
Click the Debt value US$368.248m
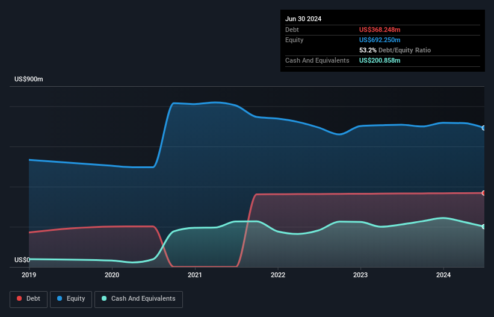[x=380, y=30]
